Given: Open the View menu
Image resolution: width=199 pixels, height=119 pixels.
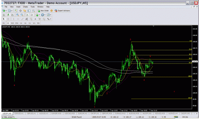Looking at the screenshot, I should [x=12, y=7].
